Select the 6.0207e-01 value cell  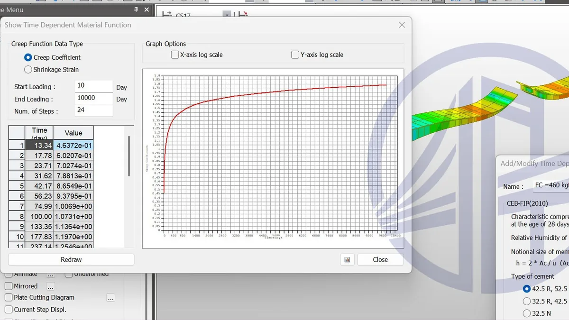pyautogui.click(x=73, y=155)
